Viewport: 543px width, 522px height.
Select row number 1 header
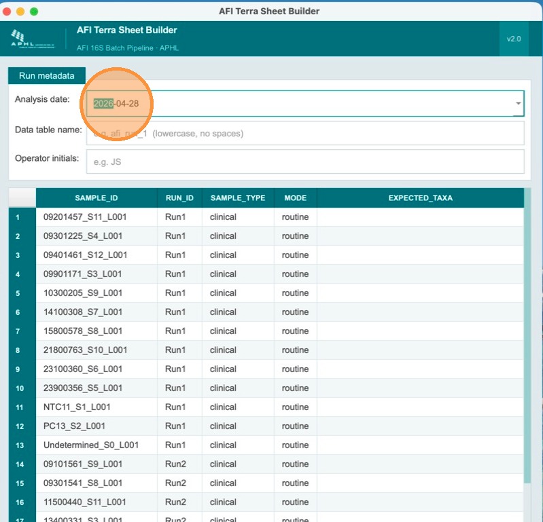pyautogui.click(x=22, y=217)
